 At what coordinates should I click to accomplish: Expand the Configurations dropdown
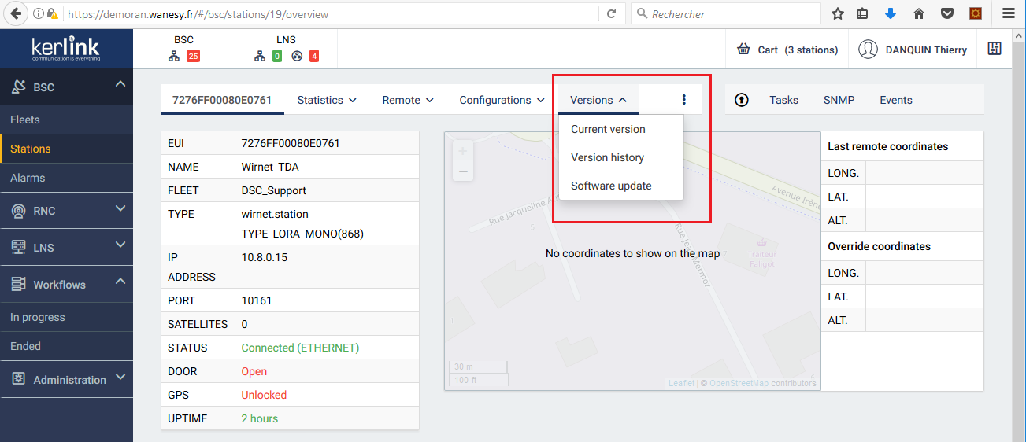[x=502, y=100]
